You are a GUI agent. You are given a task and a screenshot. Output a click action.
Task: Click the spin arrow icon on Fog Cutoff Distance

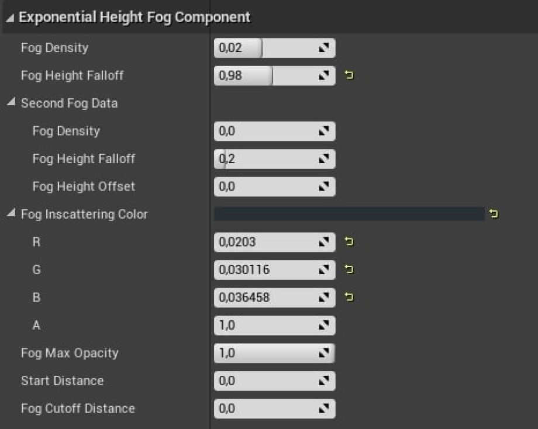pos(323,409)
